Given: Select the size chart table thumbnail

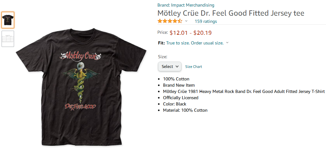Looking at the screenshot, I should coord(8,39).
